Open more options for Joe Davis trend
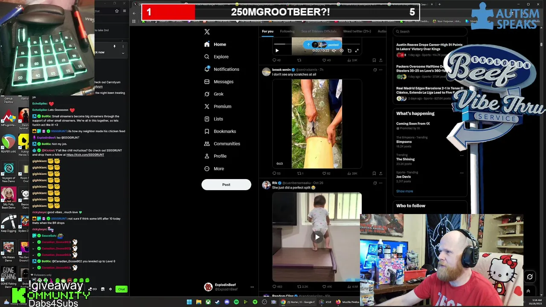The height and width of the screenshot is (307, 546). [x=462, y=173]
